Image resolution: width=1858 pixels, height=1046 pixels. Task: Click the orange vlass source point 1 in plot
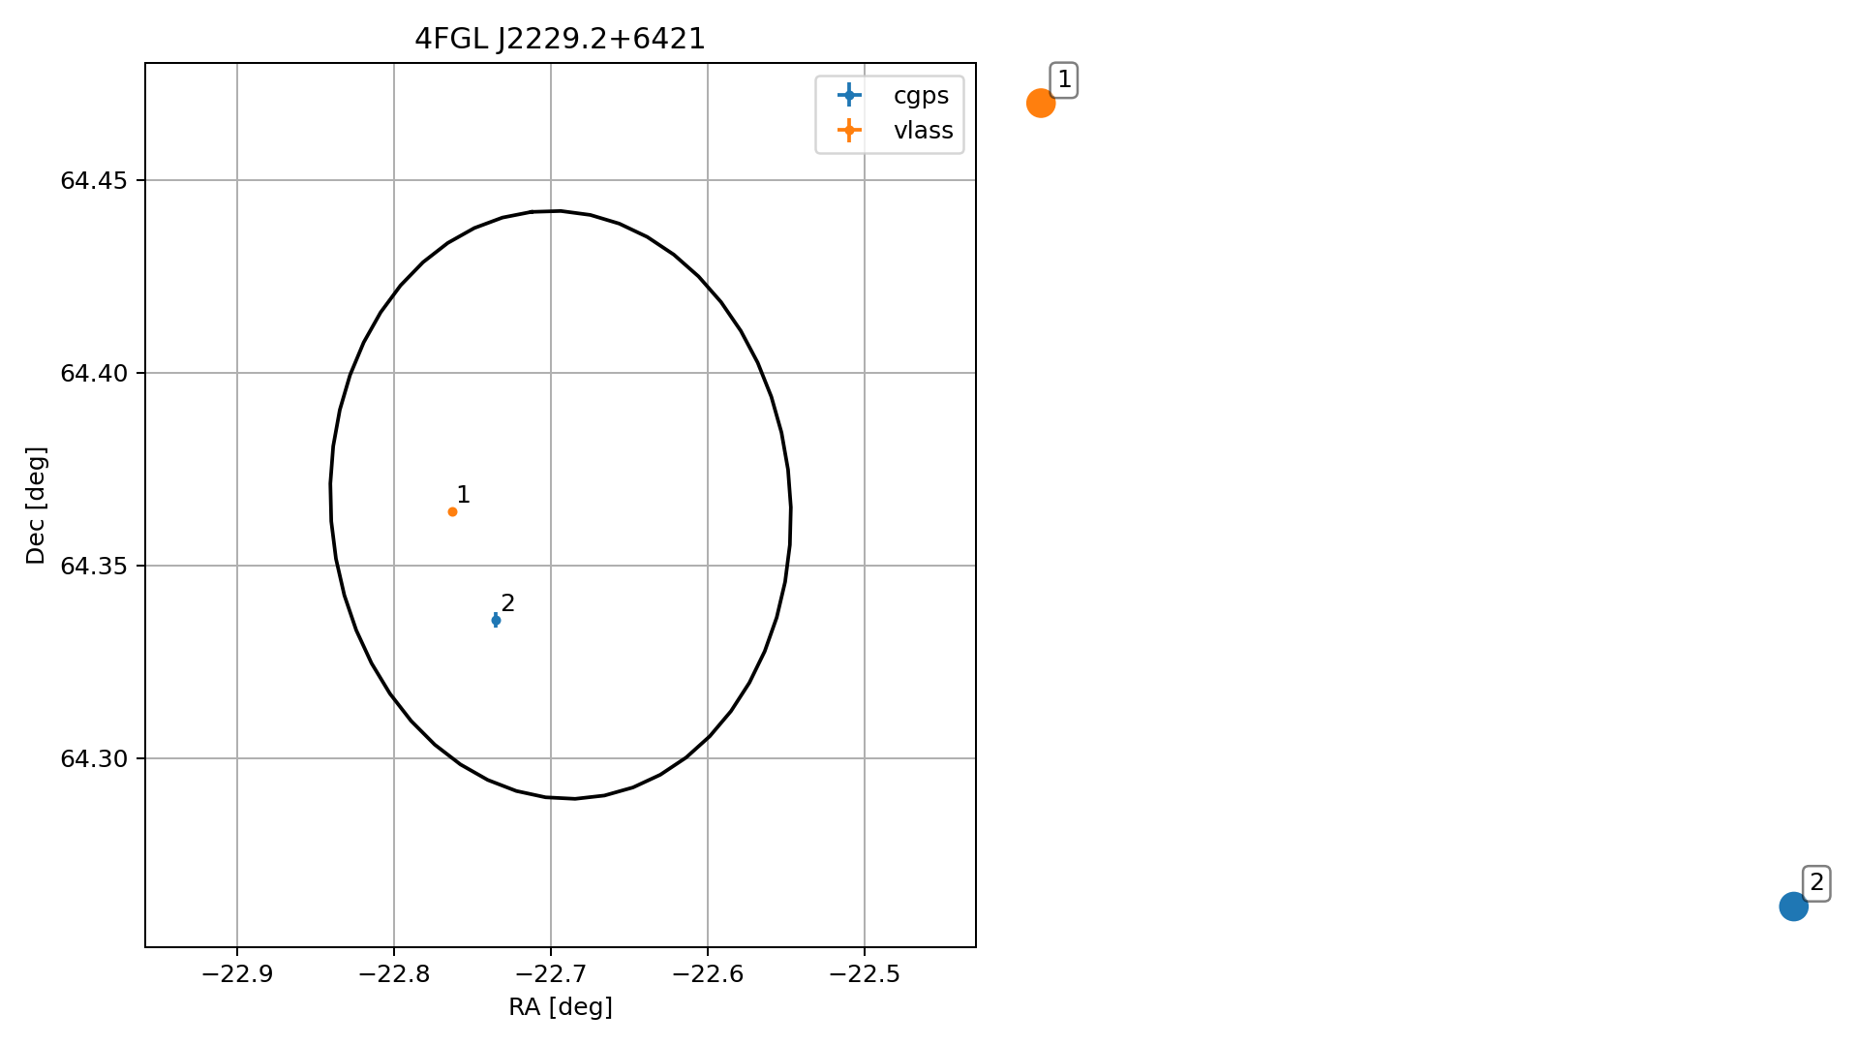(452, 511)
